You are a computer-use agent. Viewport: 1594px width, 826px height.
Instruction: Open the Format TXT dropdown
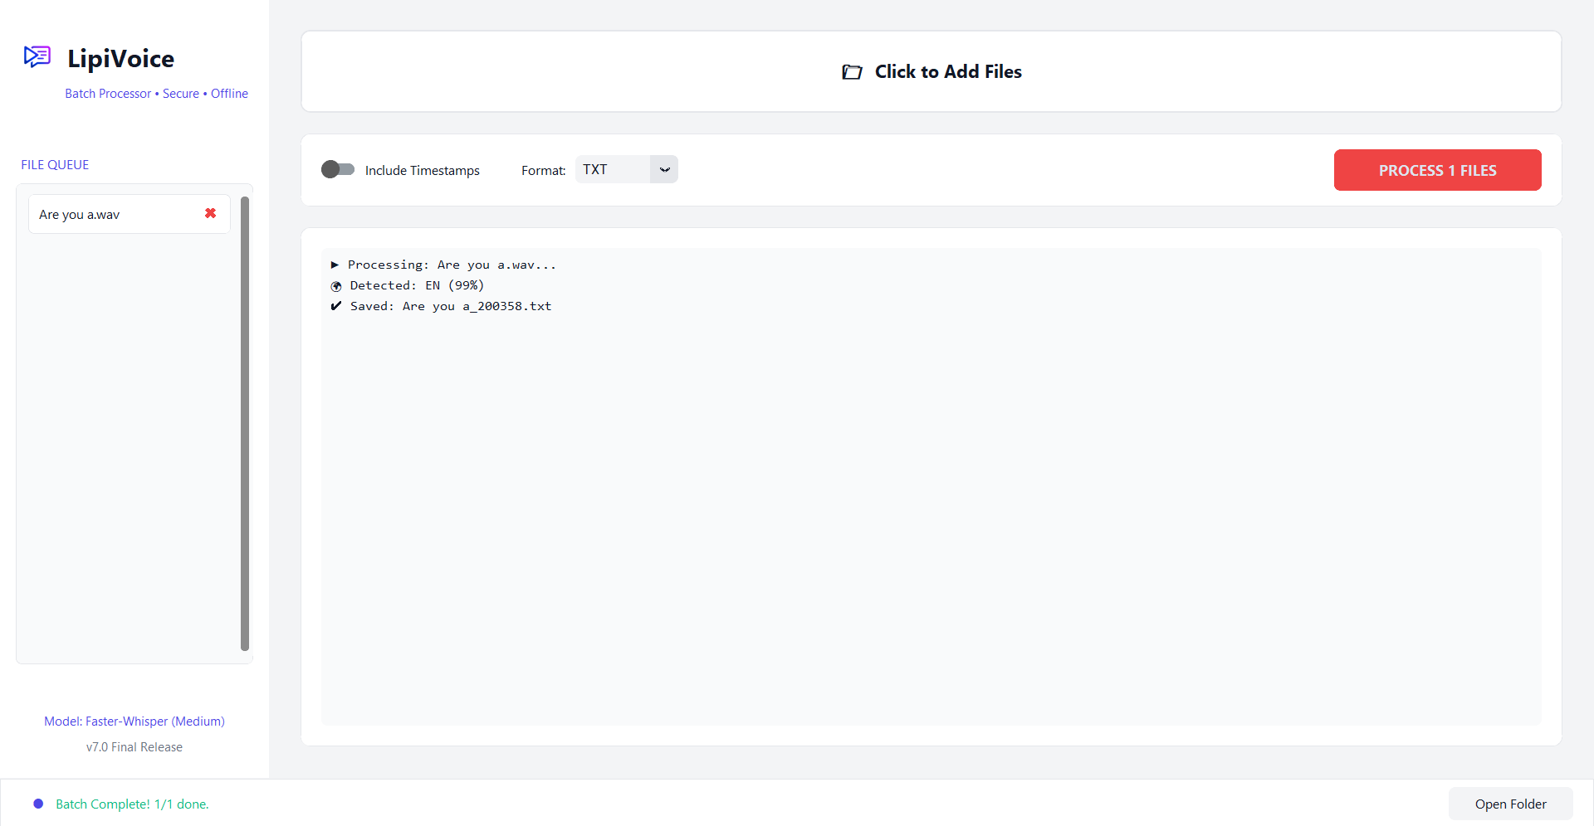627,169
